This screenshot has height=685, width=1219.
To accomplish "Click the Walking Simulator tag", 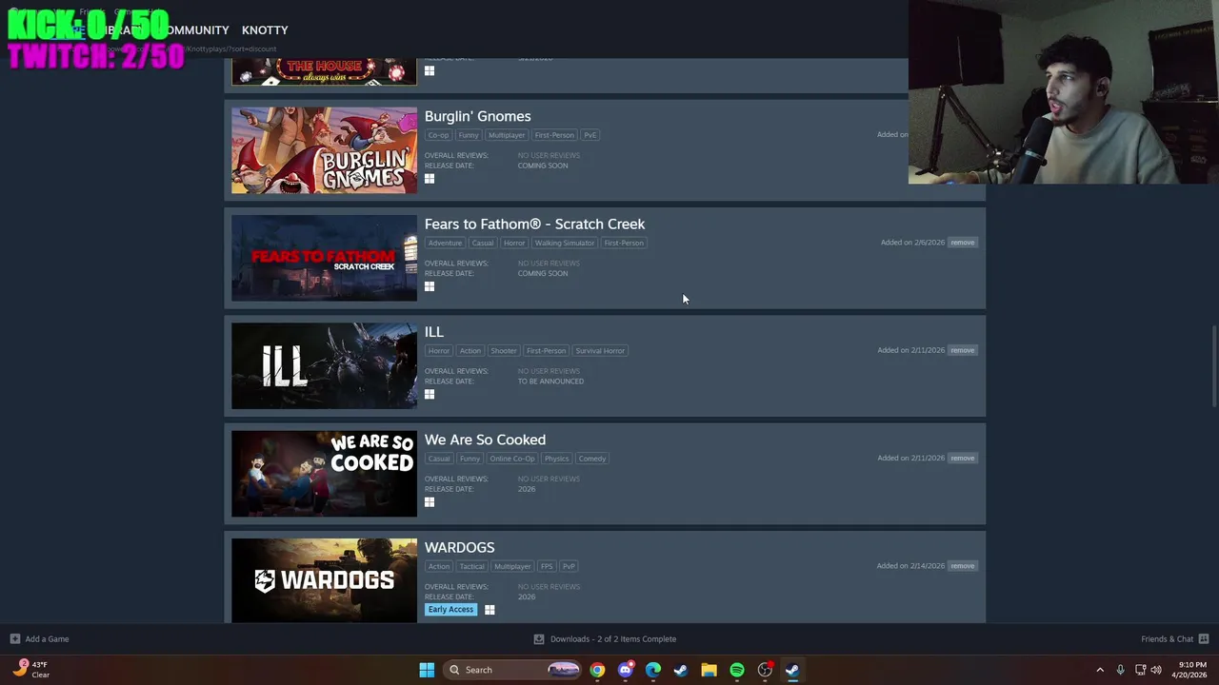I will (x=564, y=243).
